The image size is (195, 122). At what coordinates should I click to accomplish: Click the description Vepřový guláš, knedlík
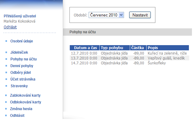pyautogui.click(x=166, y=58)
